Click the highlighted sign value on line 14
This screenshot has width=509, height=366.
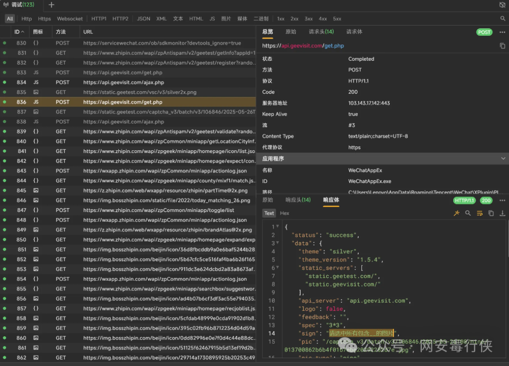point(361,333)
